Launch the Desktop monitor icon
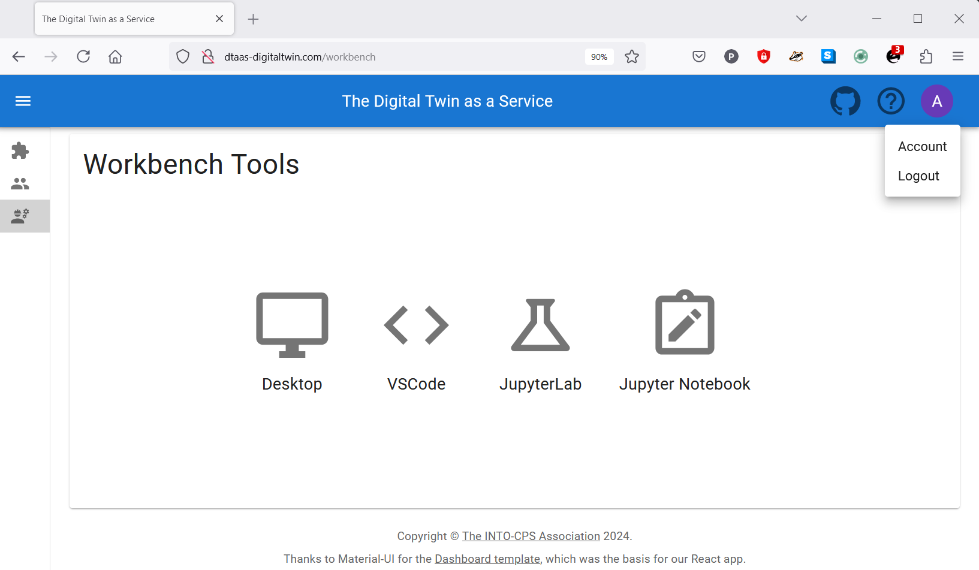Screen dimensions: 979x570 click(292, 325)
